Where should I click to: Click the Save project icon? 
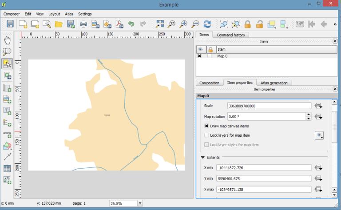(x=10, y=24)
